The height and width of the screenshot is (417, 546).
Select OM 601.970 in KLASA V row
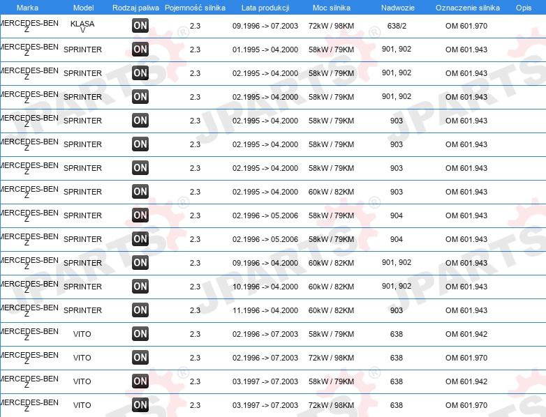(x=466, y=26)
